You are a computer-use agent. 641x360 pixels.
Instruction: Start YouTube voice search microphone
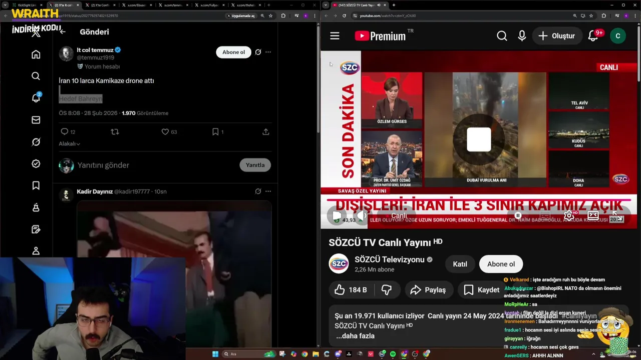[x=522, y=36]
